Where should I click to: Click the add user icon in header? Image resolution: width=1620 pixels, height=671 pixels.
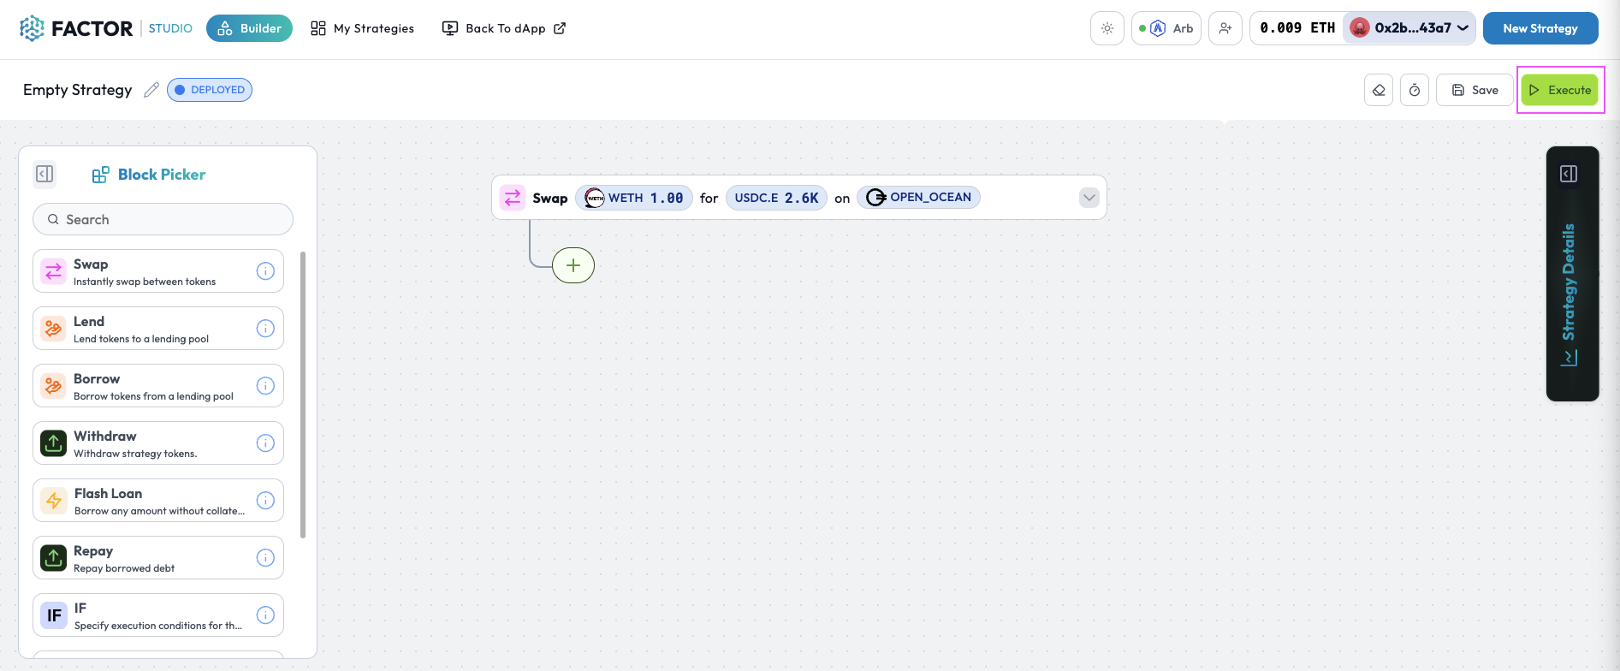(x=1225, y=28)
